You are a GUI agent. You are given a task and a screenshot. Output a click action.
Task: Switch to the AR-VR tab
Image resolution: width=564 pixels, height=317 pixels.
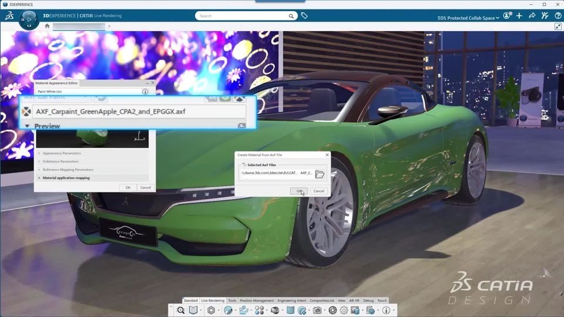point(354,301)
